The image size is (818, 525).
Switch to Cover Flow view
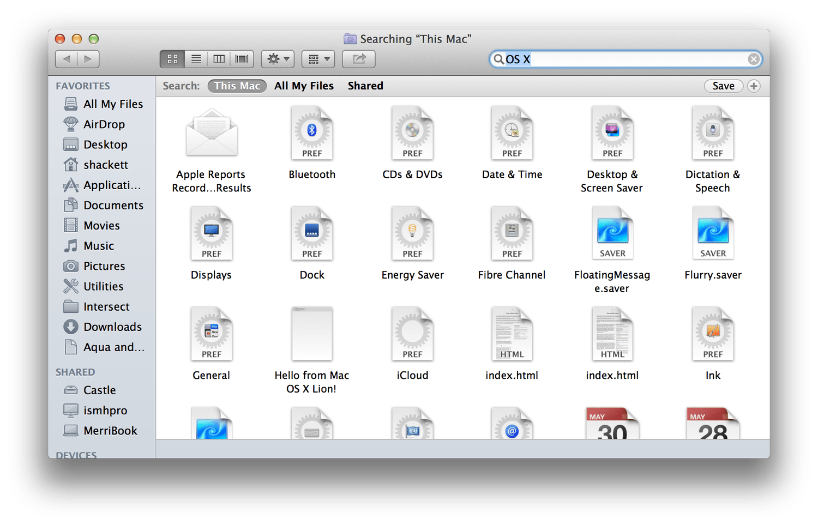pyautogui.click(x=242, y=59)
